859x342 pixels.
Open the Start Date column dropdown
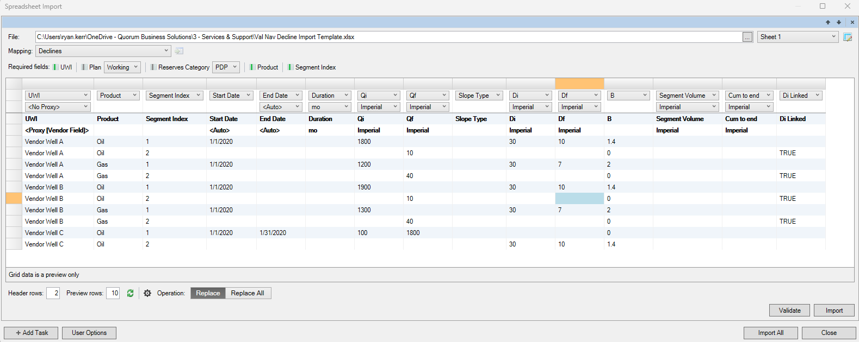pyautogui.click(x=232, y=96)
